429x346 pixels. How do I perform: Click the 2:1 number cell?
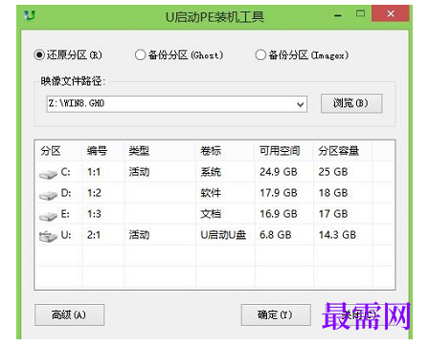click(x=94, y=235)
